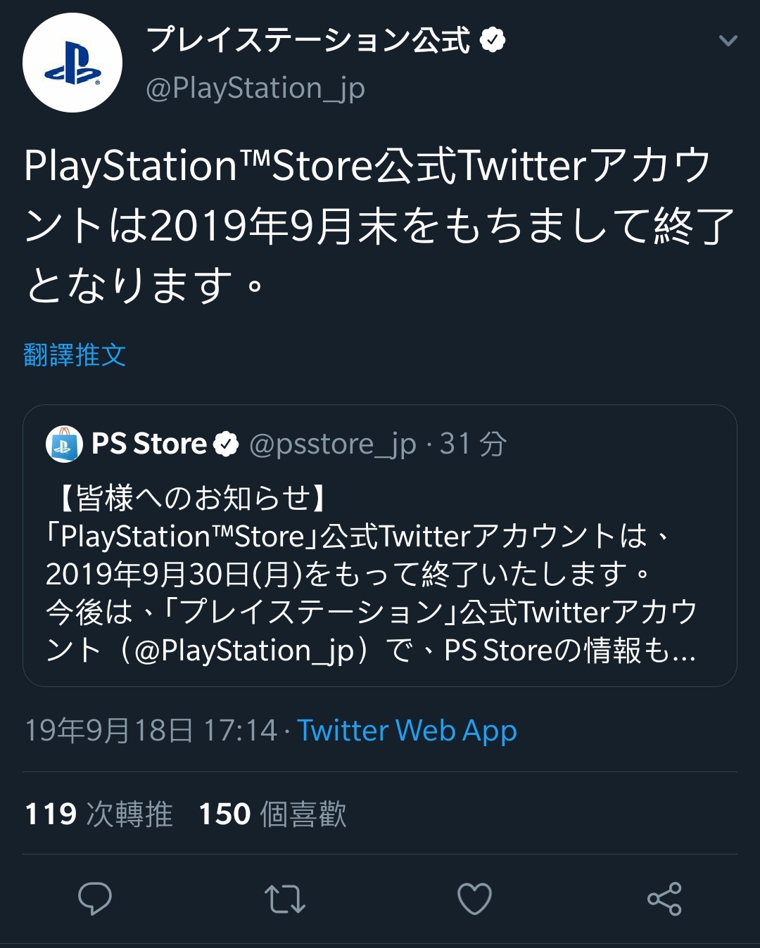This screenshot has height=948, width=760.
Task: Tap the verified badge beside プレイステーション公式
Action: 493,39
